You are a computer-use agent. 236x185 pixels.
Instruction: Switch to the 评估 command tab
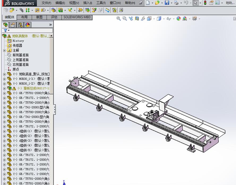pyautogui.click(x=54, y=17)
